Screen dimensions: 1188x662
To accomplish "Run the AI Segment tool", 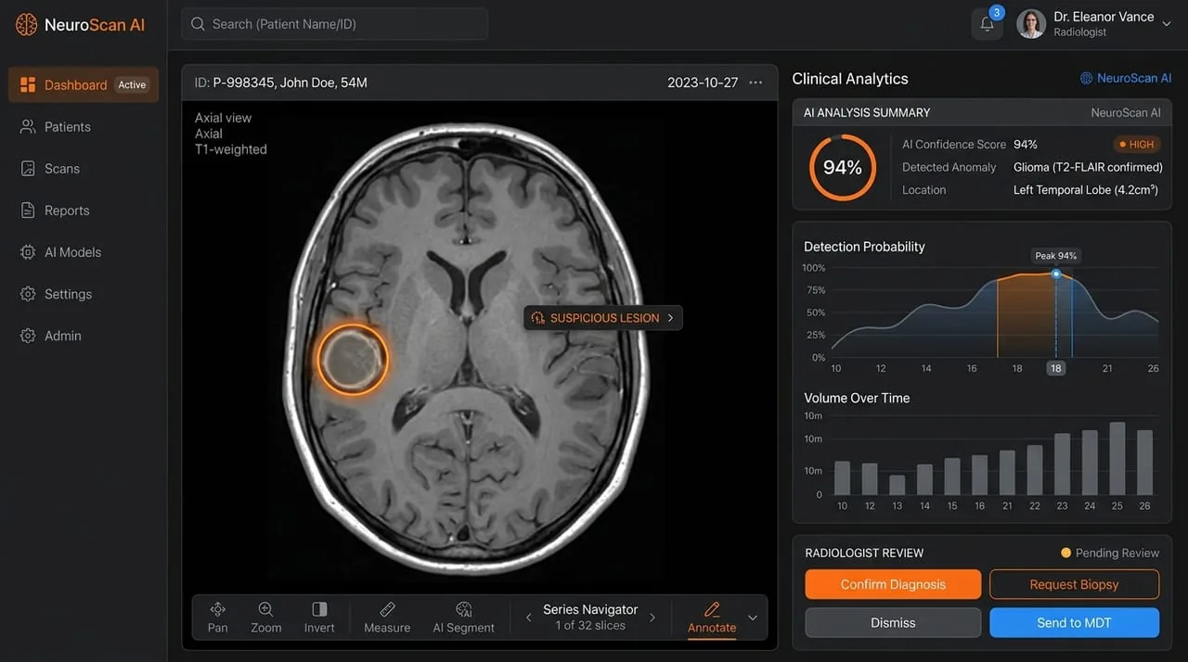I will [x=464, y=617].
